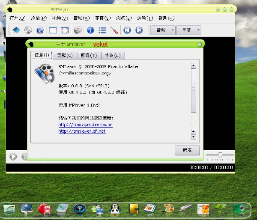Screen dimensions: 257x220
Task: Take a screenshot with the camera icon
Action: (x=78, y=30)
